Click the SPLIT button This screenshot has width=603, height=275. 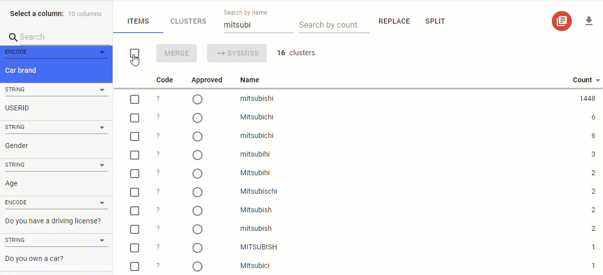[435, 21]
